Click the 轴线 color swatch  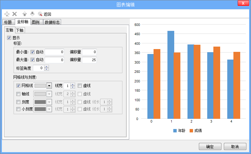[x=40, y=94]
